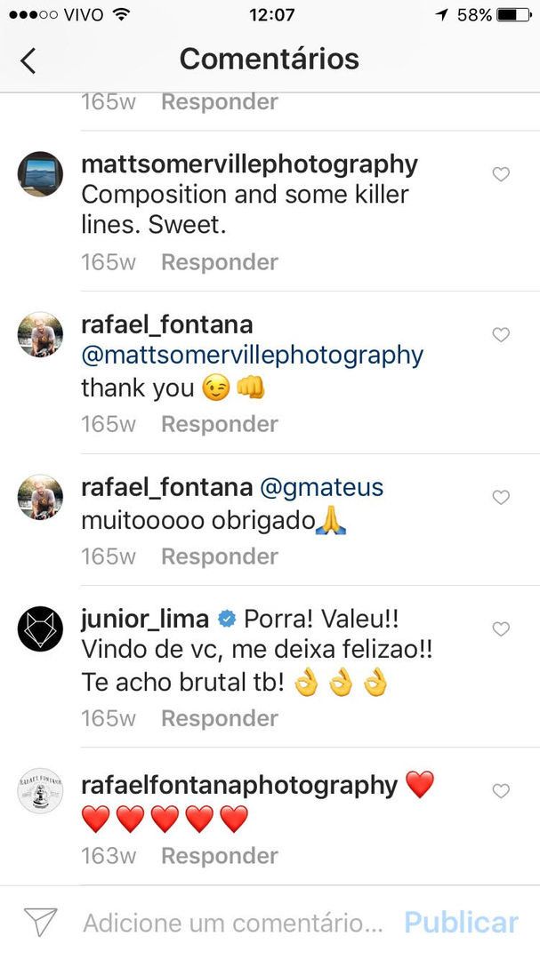Tap the avatar beside the "thank you" reply

(40, 335)
